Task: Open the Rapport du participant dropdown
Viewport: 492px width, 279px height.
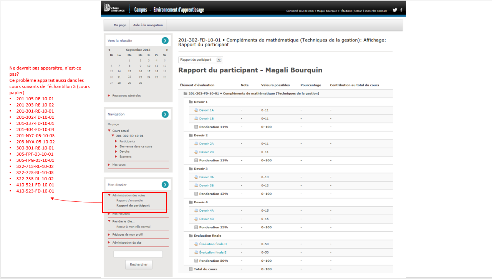Action: [200, 60]
